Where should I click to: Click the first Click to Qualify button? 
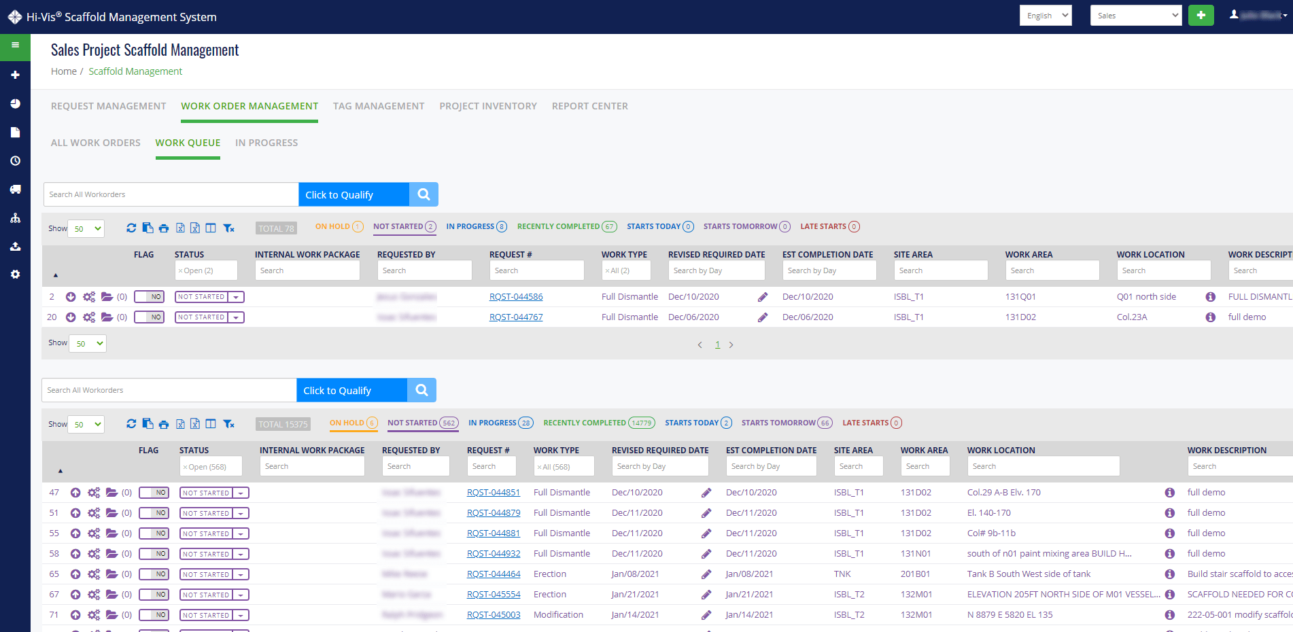pyautogui.click(x=354, y=195)
